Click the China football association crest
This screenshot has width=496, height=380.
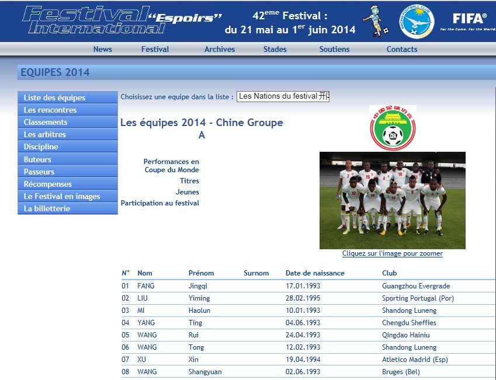click(393, 127)
